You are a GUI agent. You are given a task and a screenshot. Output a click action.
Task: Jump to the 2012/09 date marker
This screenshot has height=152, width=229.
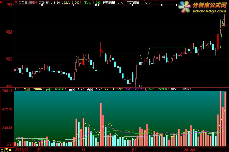click(22, 150)
